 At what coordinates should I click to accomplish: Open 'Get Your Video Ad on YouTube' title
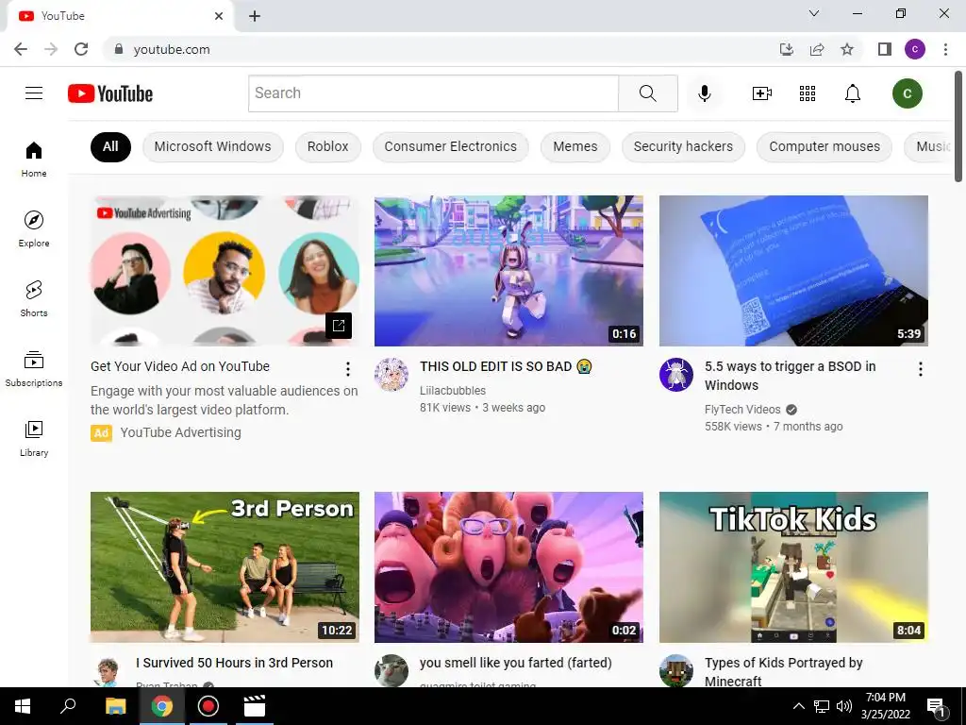click(180, 366)
